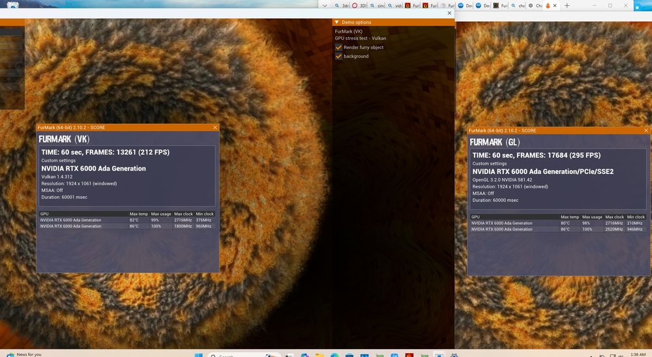
Task: Click the "1800MHz" max clock cell
Action: [x=183, y=226]
